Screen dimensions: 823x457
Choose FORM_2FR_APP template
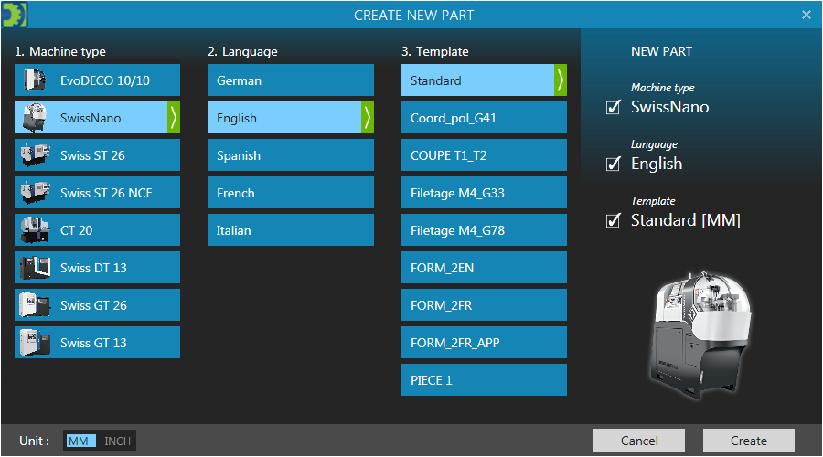point(484,343)
